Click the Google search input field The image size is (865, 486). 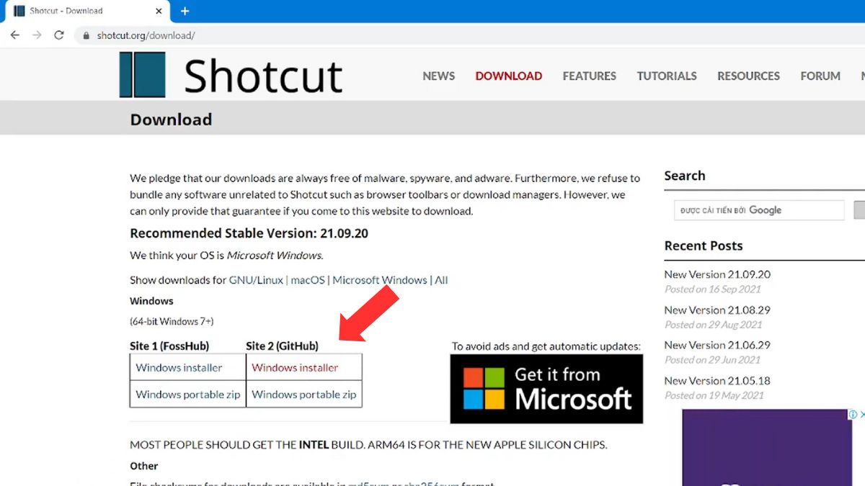pyautogui.click(x=759, y=210)
